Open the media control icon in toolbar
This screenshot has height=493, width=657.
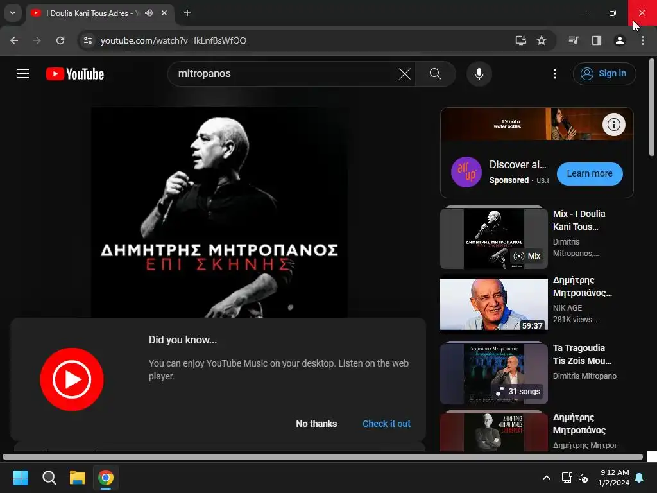[x=574, y=40]
